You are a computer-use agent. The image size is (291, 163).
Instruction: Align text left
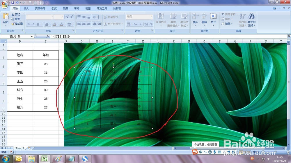79,24
